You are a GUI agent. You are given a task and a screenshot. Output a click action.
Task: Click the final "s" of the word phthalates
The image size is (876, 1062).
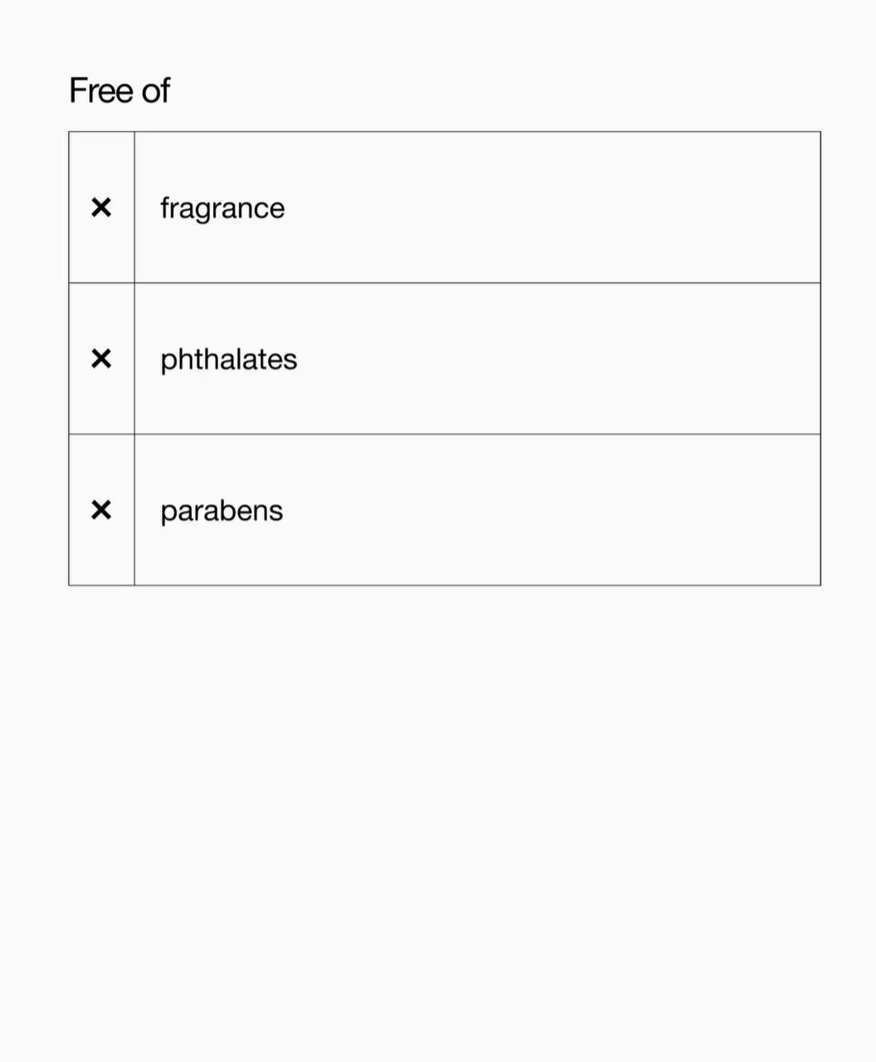tap(291, 360)
